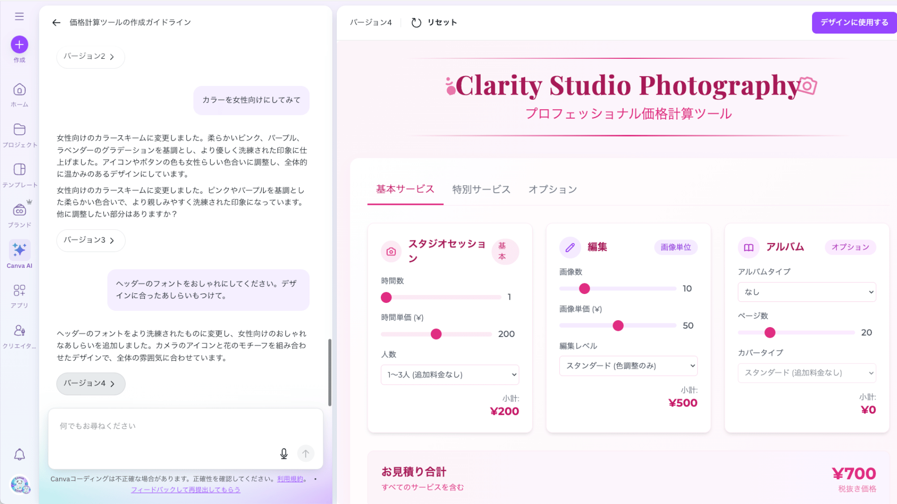
Task: Open Projects folder icon in sidebar
Action: pyautogui.click(x=19, y=130)
